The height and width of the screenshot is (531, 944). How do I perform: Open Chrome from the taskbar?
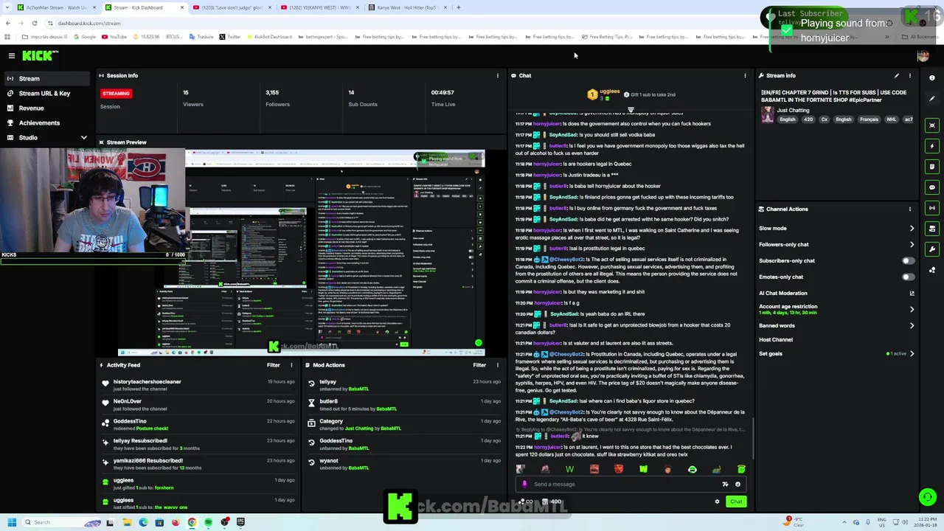coord(192,522)
